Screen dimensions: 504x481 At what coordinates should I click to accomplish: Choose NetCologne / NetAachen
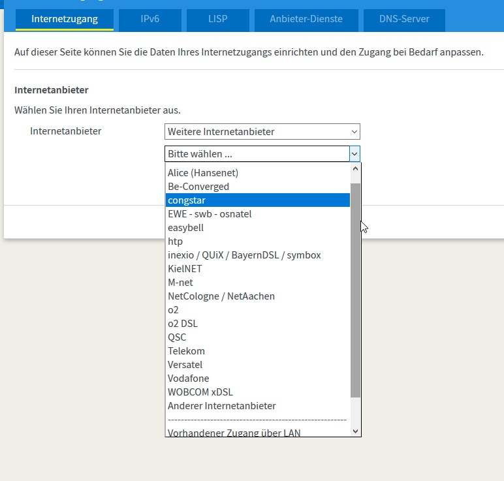pos(258,296)
